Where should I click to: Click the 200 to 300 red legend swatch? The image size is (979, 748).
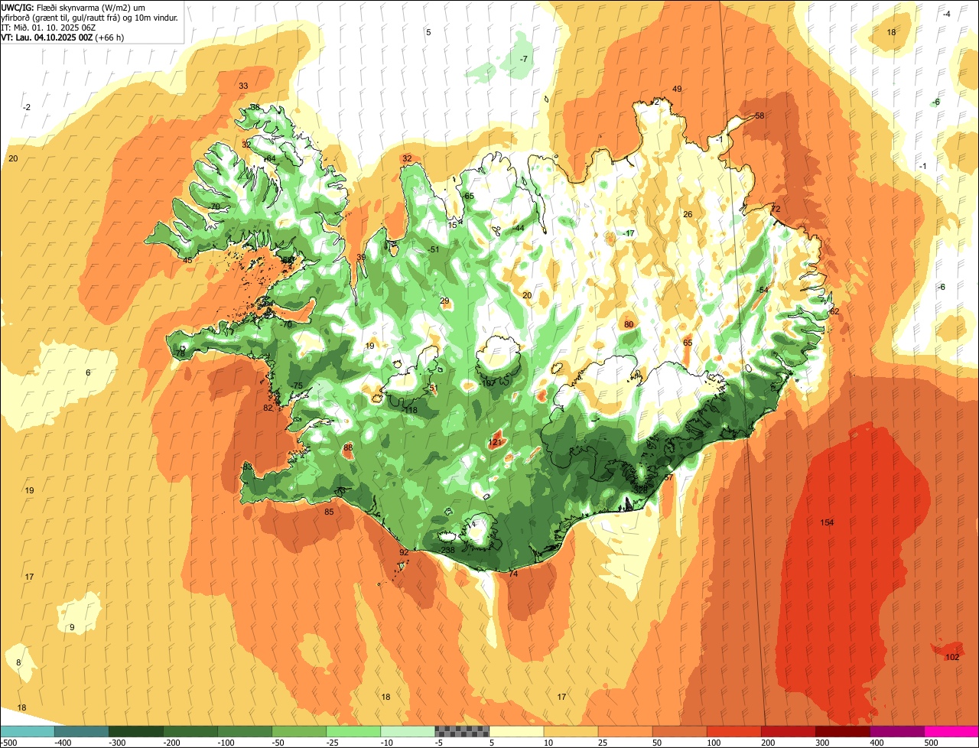[x=788, y=731]
